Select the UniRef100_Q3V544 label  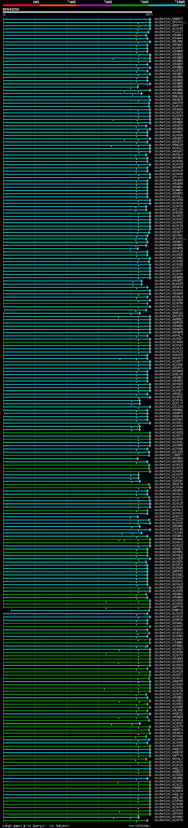[x=169, y=801]
